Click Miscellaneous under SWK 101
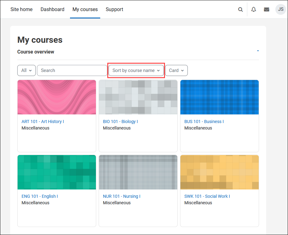288x235 pixels. pos(198,203)
